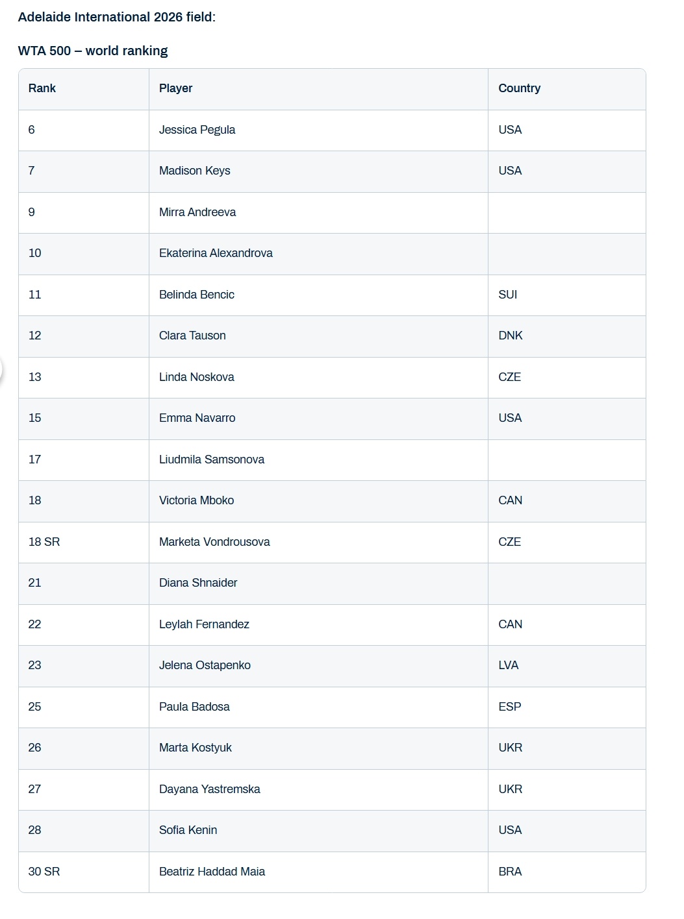
Task: Click the Victoria Mboko player cell
Action: 196,500
